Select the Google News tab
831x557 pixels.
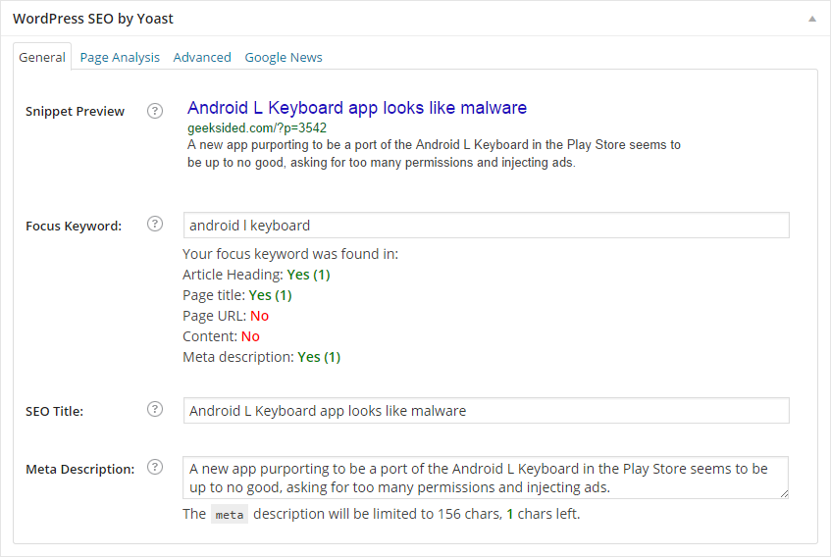pyautogui.click(x=284, y=57)
